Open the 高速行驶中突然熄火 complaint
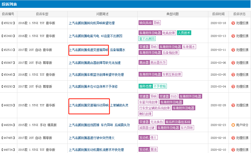Screen dimensions: 251x153 point(92,138)
